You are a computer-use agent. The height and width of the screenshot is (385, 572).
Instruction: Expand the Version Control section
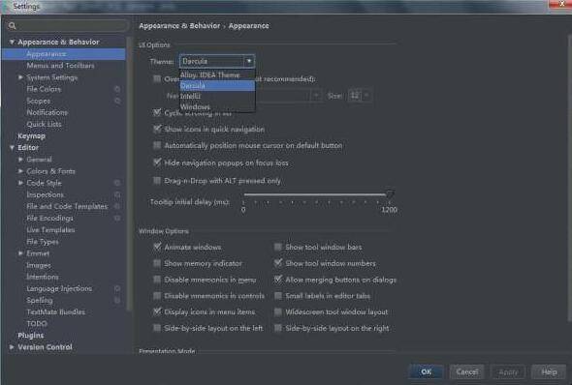click(x=12, y=347)
